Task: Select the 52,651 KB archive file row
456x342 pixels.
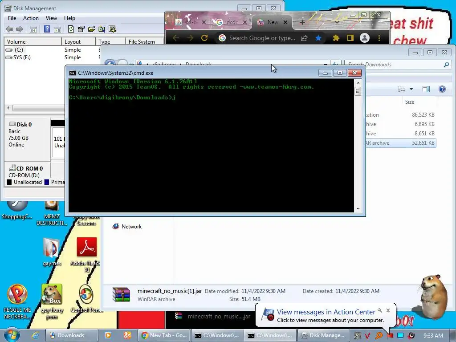Action: pos(401,143)
